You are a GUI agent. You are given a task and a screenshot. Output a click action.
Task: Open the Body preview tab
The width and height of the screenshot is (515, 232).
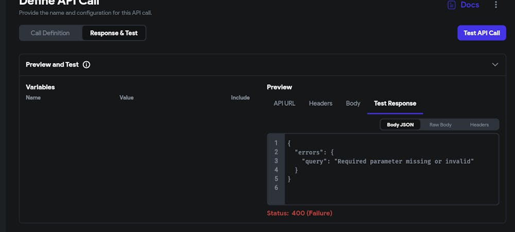point(353,103)
